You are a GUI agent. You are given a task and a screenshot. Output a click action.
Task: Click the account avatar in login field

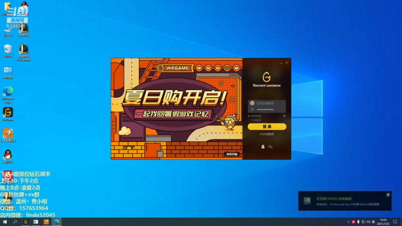[x=252, y=103]
